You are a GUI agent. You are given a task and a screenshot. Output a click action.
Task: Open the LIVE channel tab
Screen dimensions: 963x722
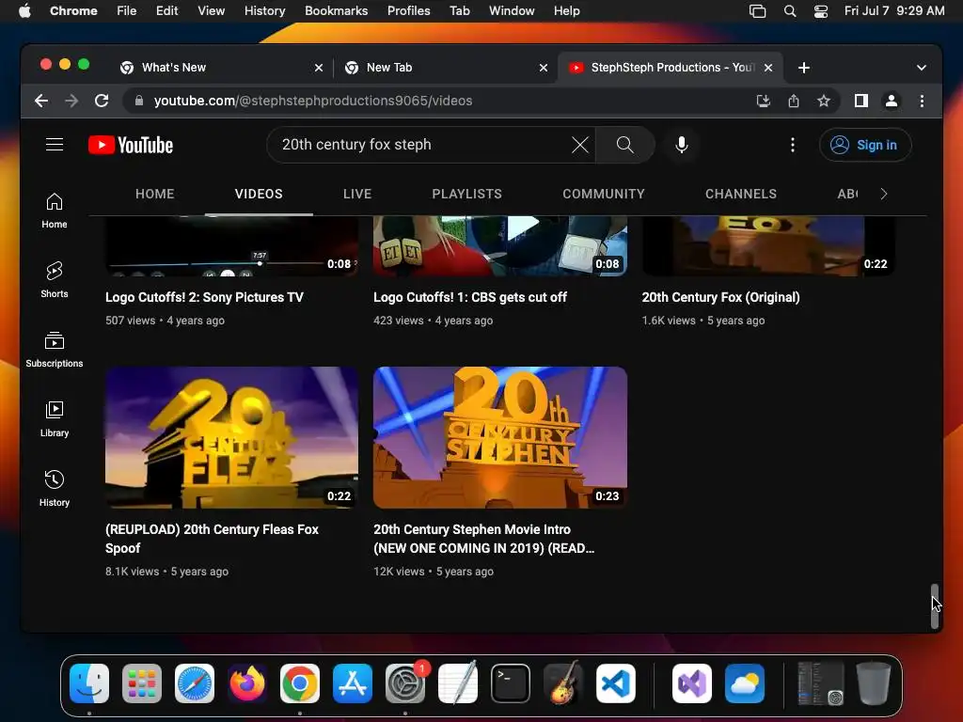click(x=357, y=194)
